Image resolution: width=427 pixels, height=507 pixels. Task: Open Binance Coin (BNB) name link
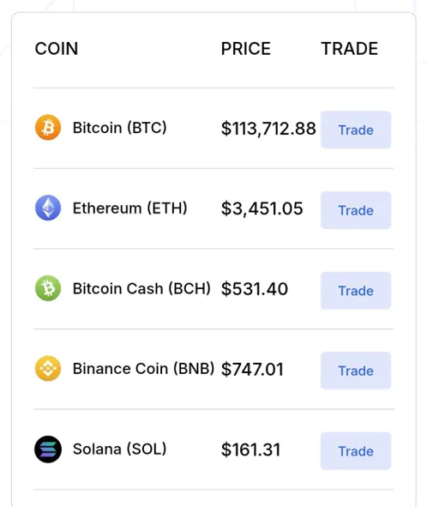pyautogui.click(x=143, y=369)
